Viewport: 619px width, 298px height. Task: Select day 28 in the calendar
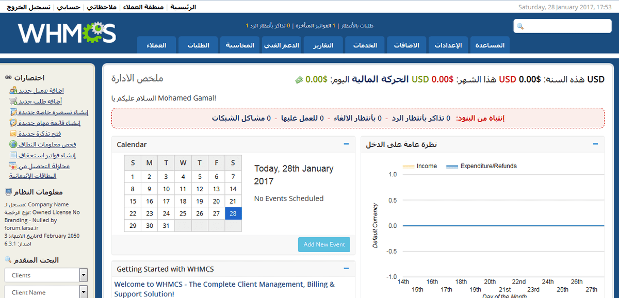click(x=233, y=213)
